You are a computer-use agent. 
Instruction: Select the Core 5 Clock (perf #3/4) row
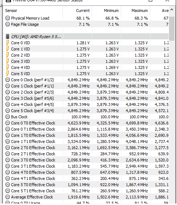pos(86,111)
